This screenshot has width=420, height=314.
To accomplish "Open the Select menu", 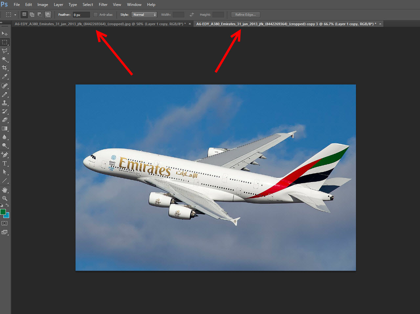I will (88, 5).
